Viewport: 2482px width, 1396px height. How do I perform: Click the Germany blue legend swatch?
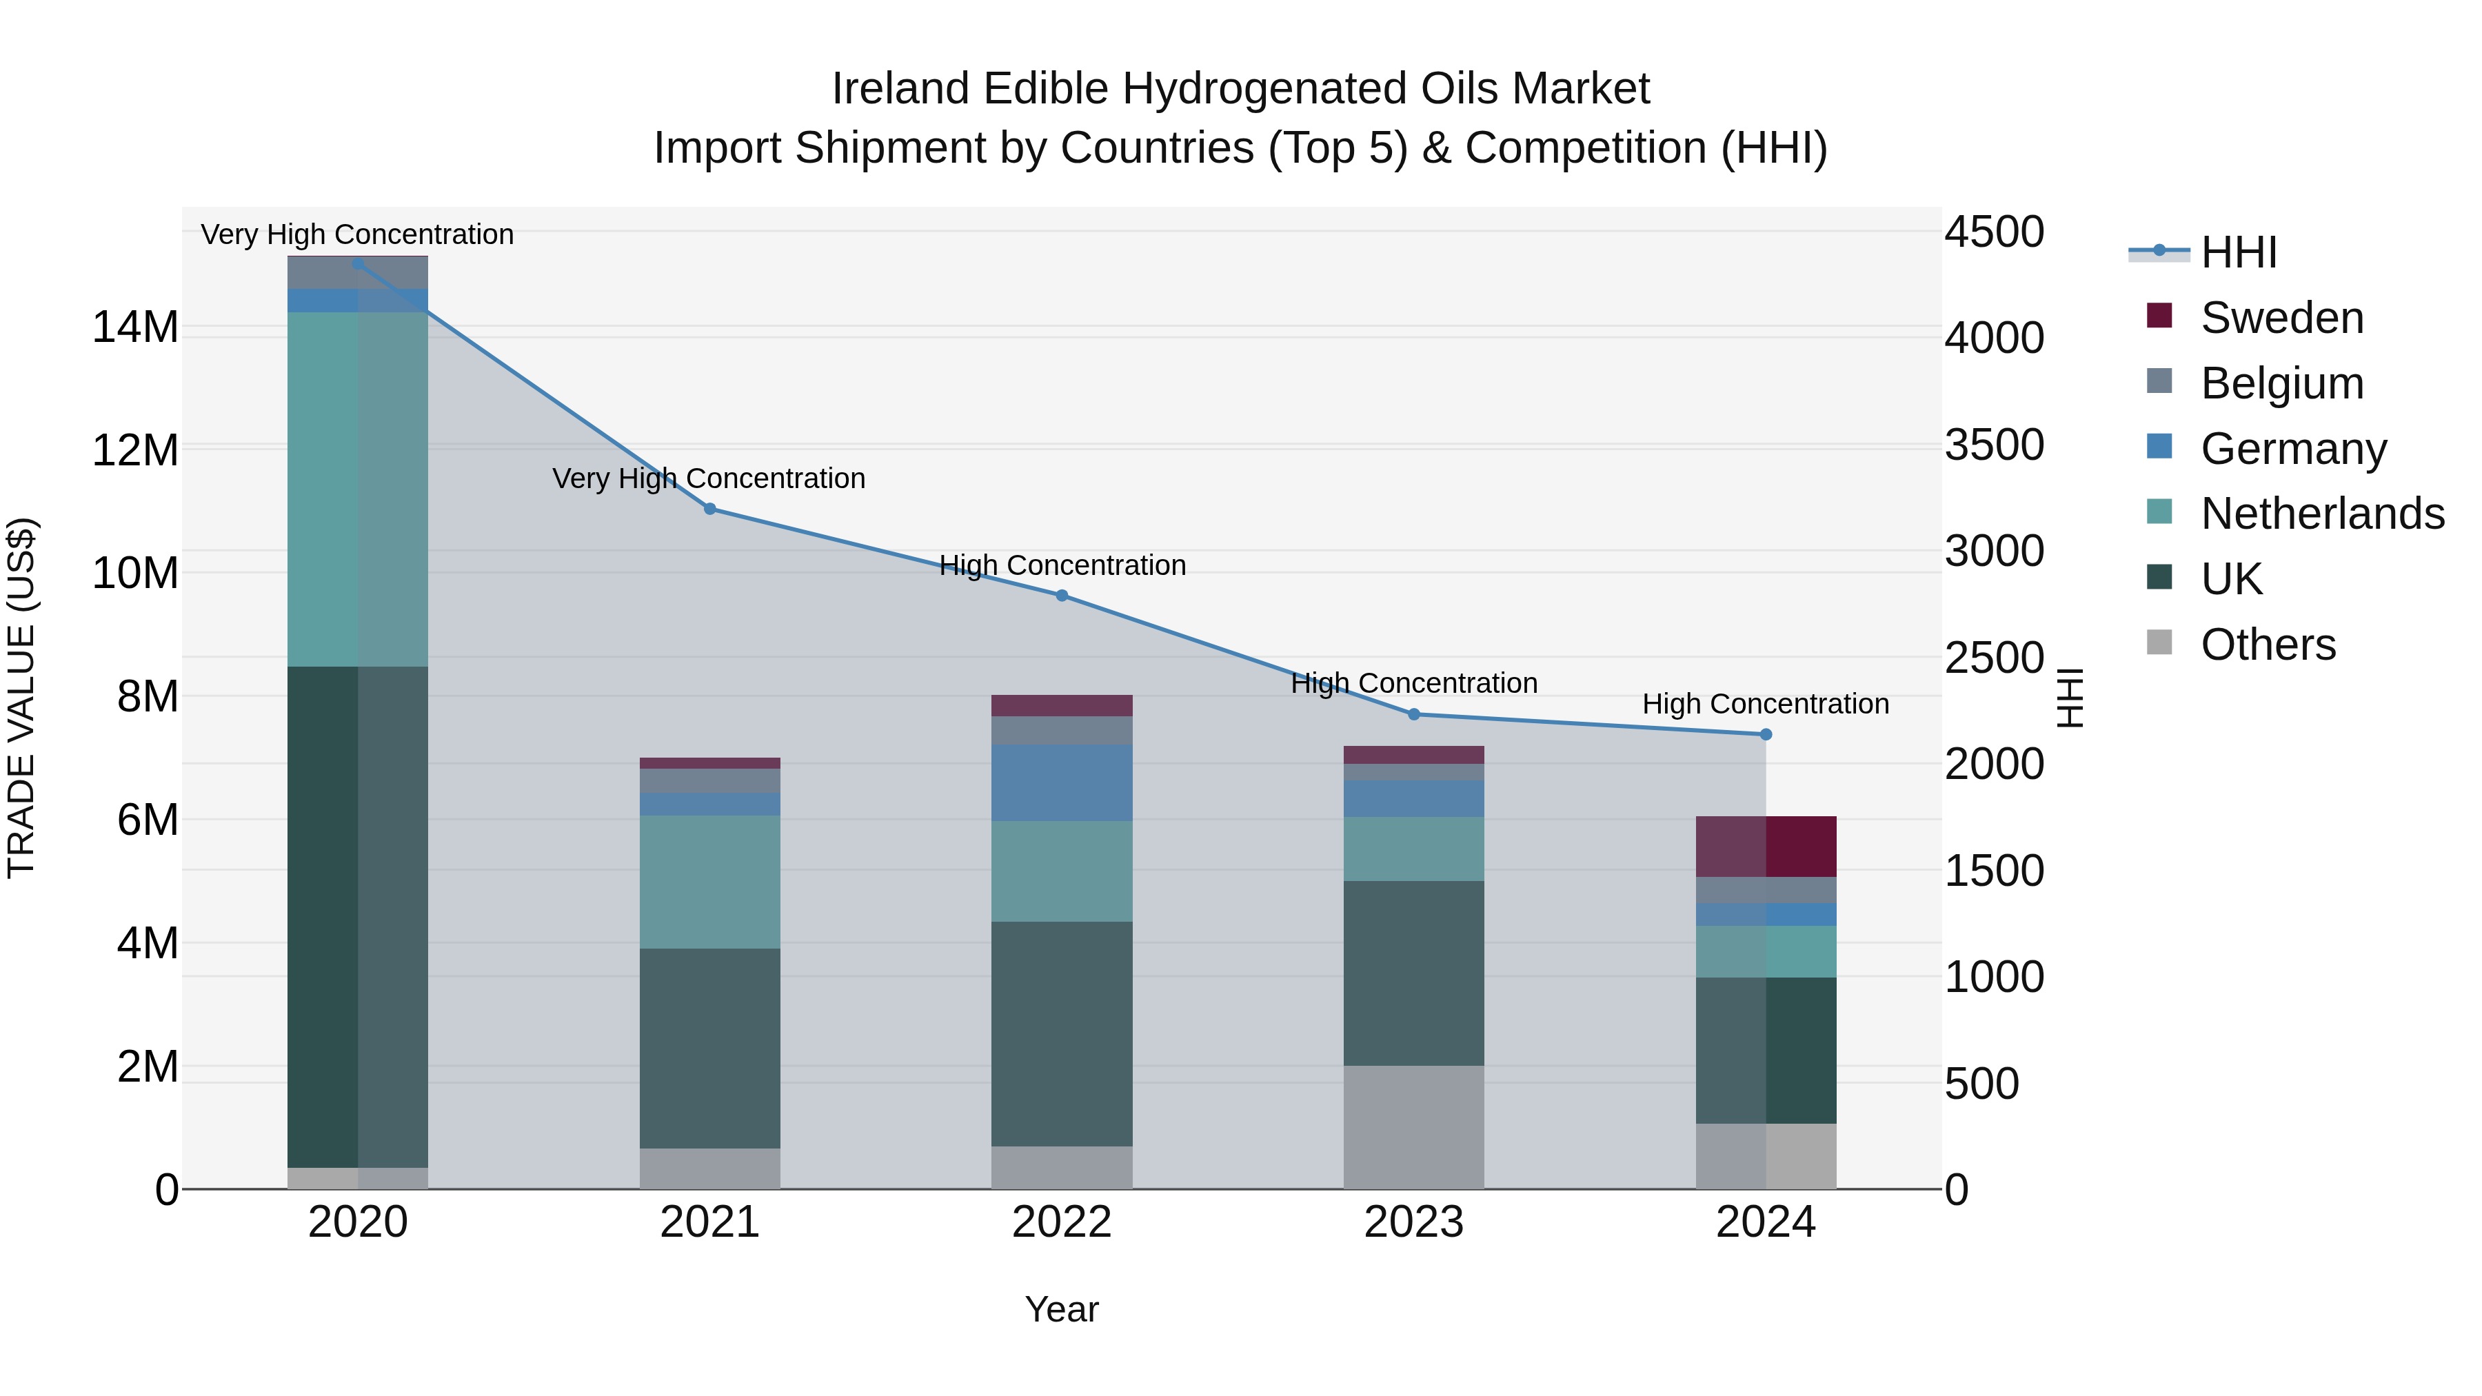click(2159, 446)
